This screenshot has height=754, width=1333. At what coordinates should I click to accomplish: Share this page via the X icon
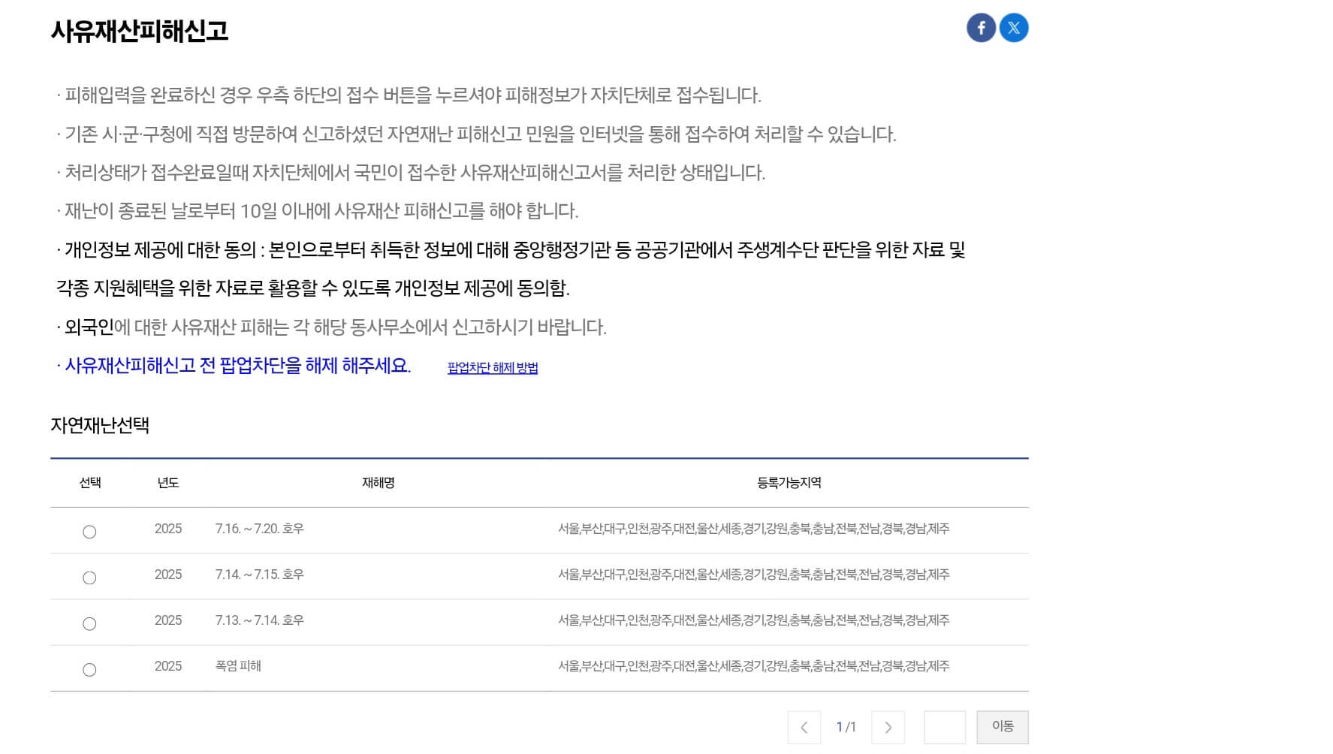tap(1015, 27)
